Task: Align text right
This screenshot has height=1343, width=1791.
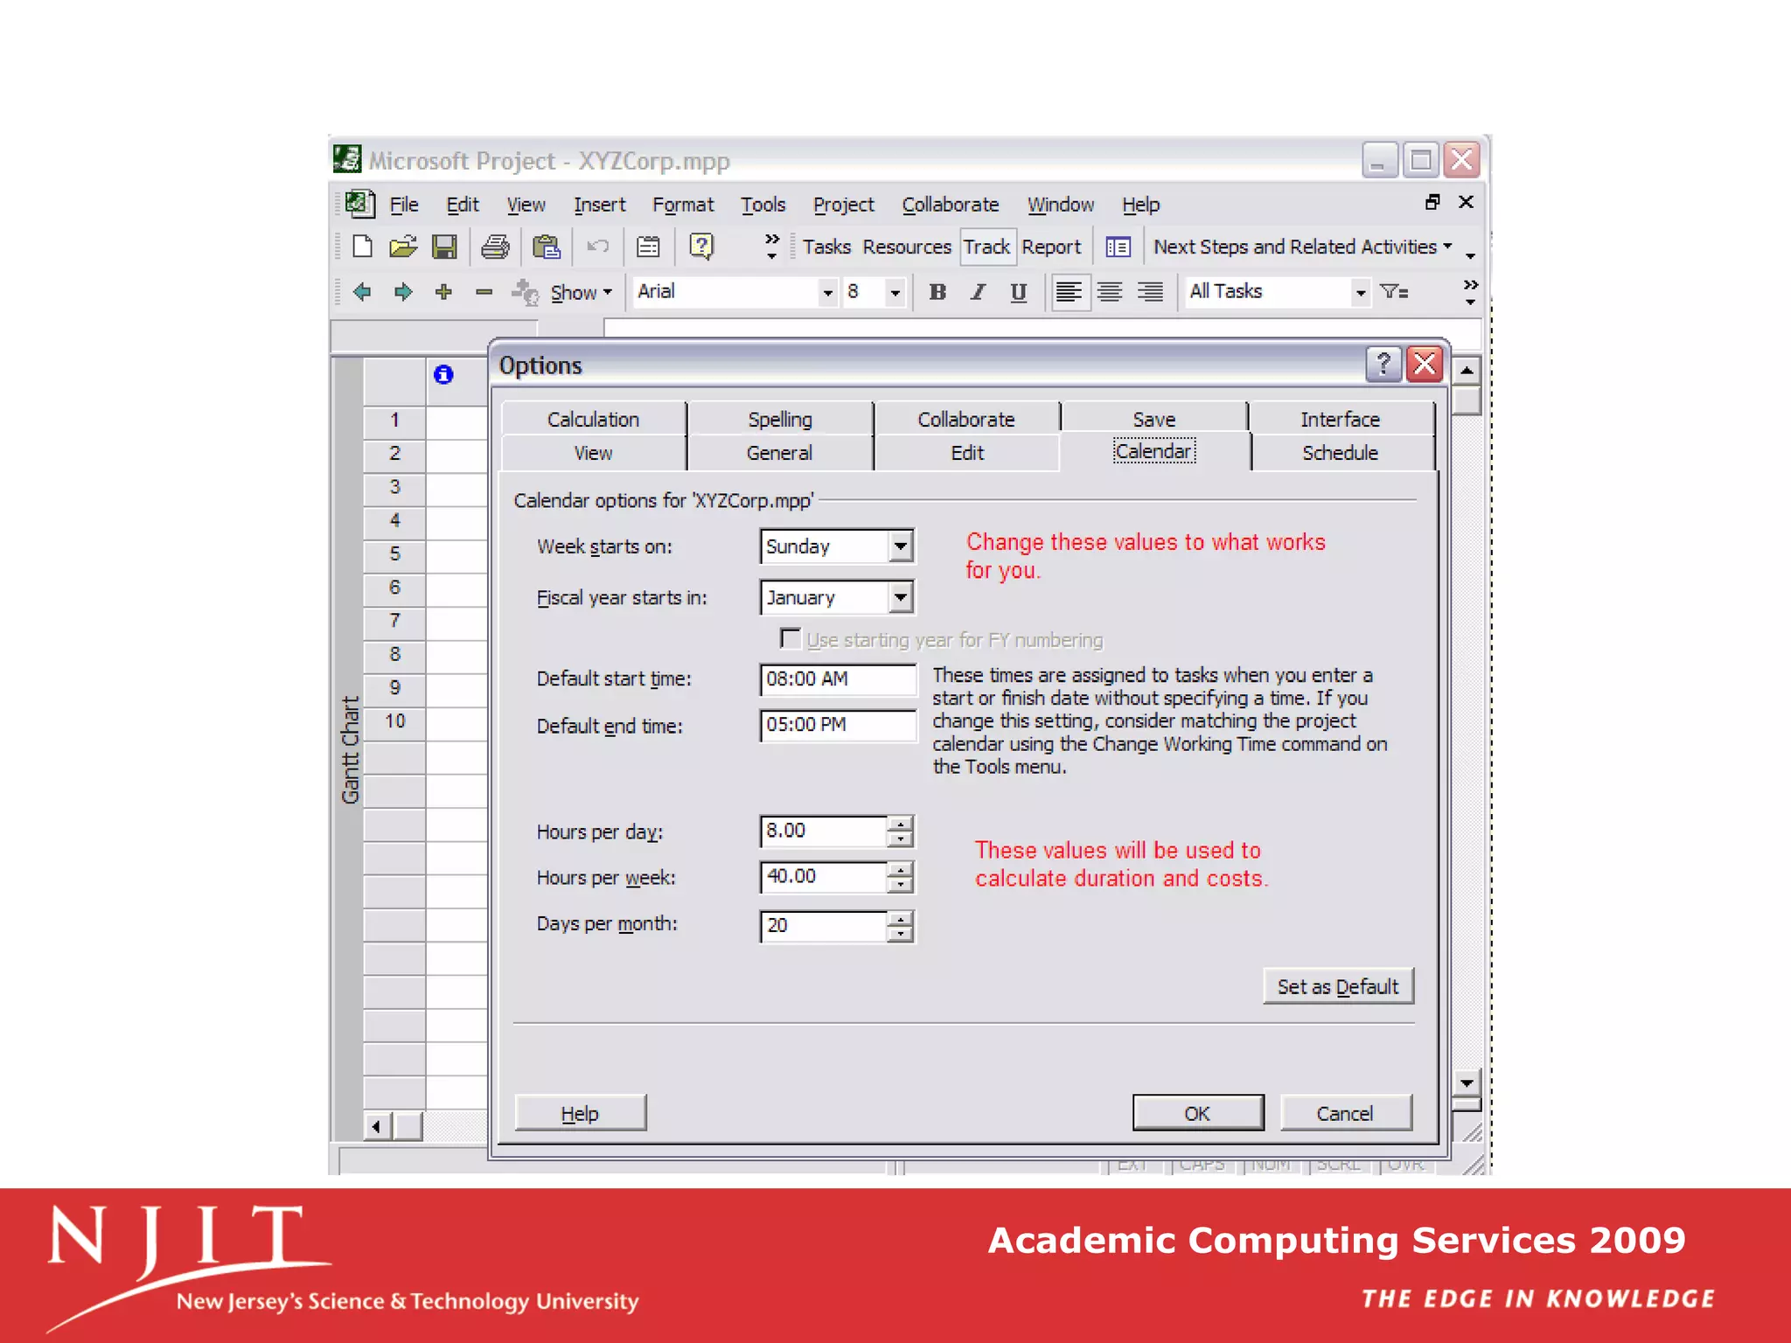Action: (x=1150, y=292)
